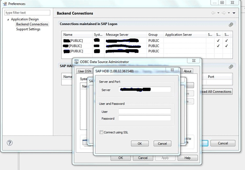
Task: Open help via the question mark icon
Action: [9, 143]
